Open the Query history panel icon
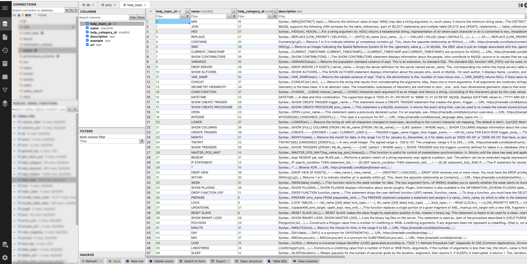This screenshot has width=527, height=264. point(5,50)
